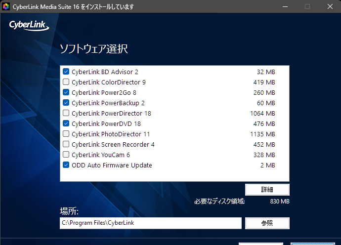Viewport: 341px width, 245px height.
Task: Click the '60 MB' size value
Action: click(266, 103)
